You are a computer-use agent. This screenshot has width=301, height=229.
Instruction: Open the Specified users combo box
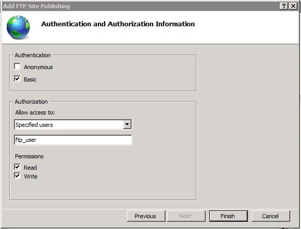[x=73, y=124]
